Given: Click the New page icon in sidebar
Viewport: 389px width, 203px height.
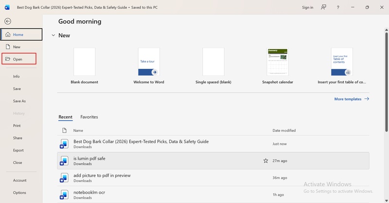Looking at the screenshot, I should click(x=8, y=47).
